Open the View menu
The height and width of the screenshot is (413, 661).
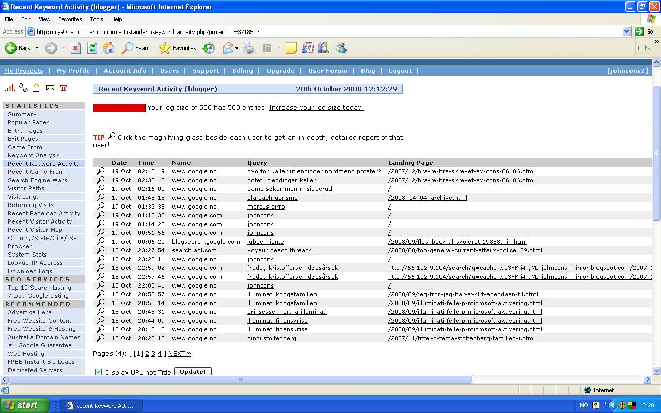[44, 19]
